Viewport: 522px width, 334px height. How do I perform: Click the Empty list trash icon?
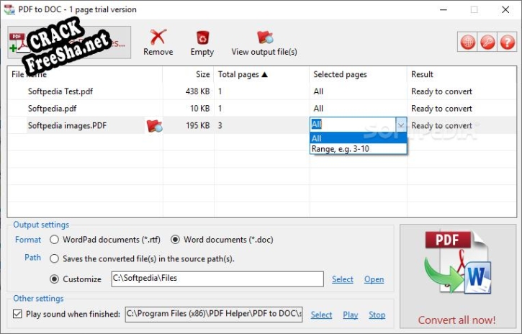pos(202,37)
